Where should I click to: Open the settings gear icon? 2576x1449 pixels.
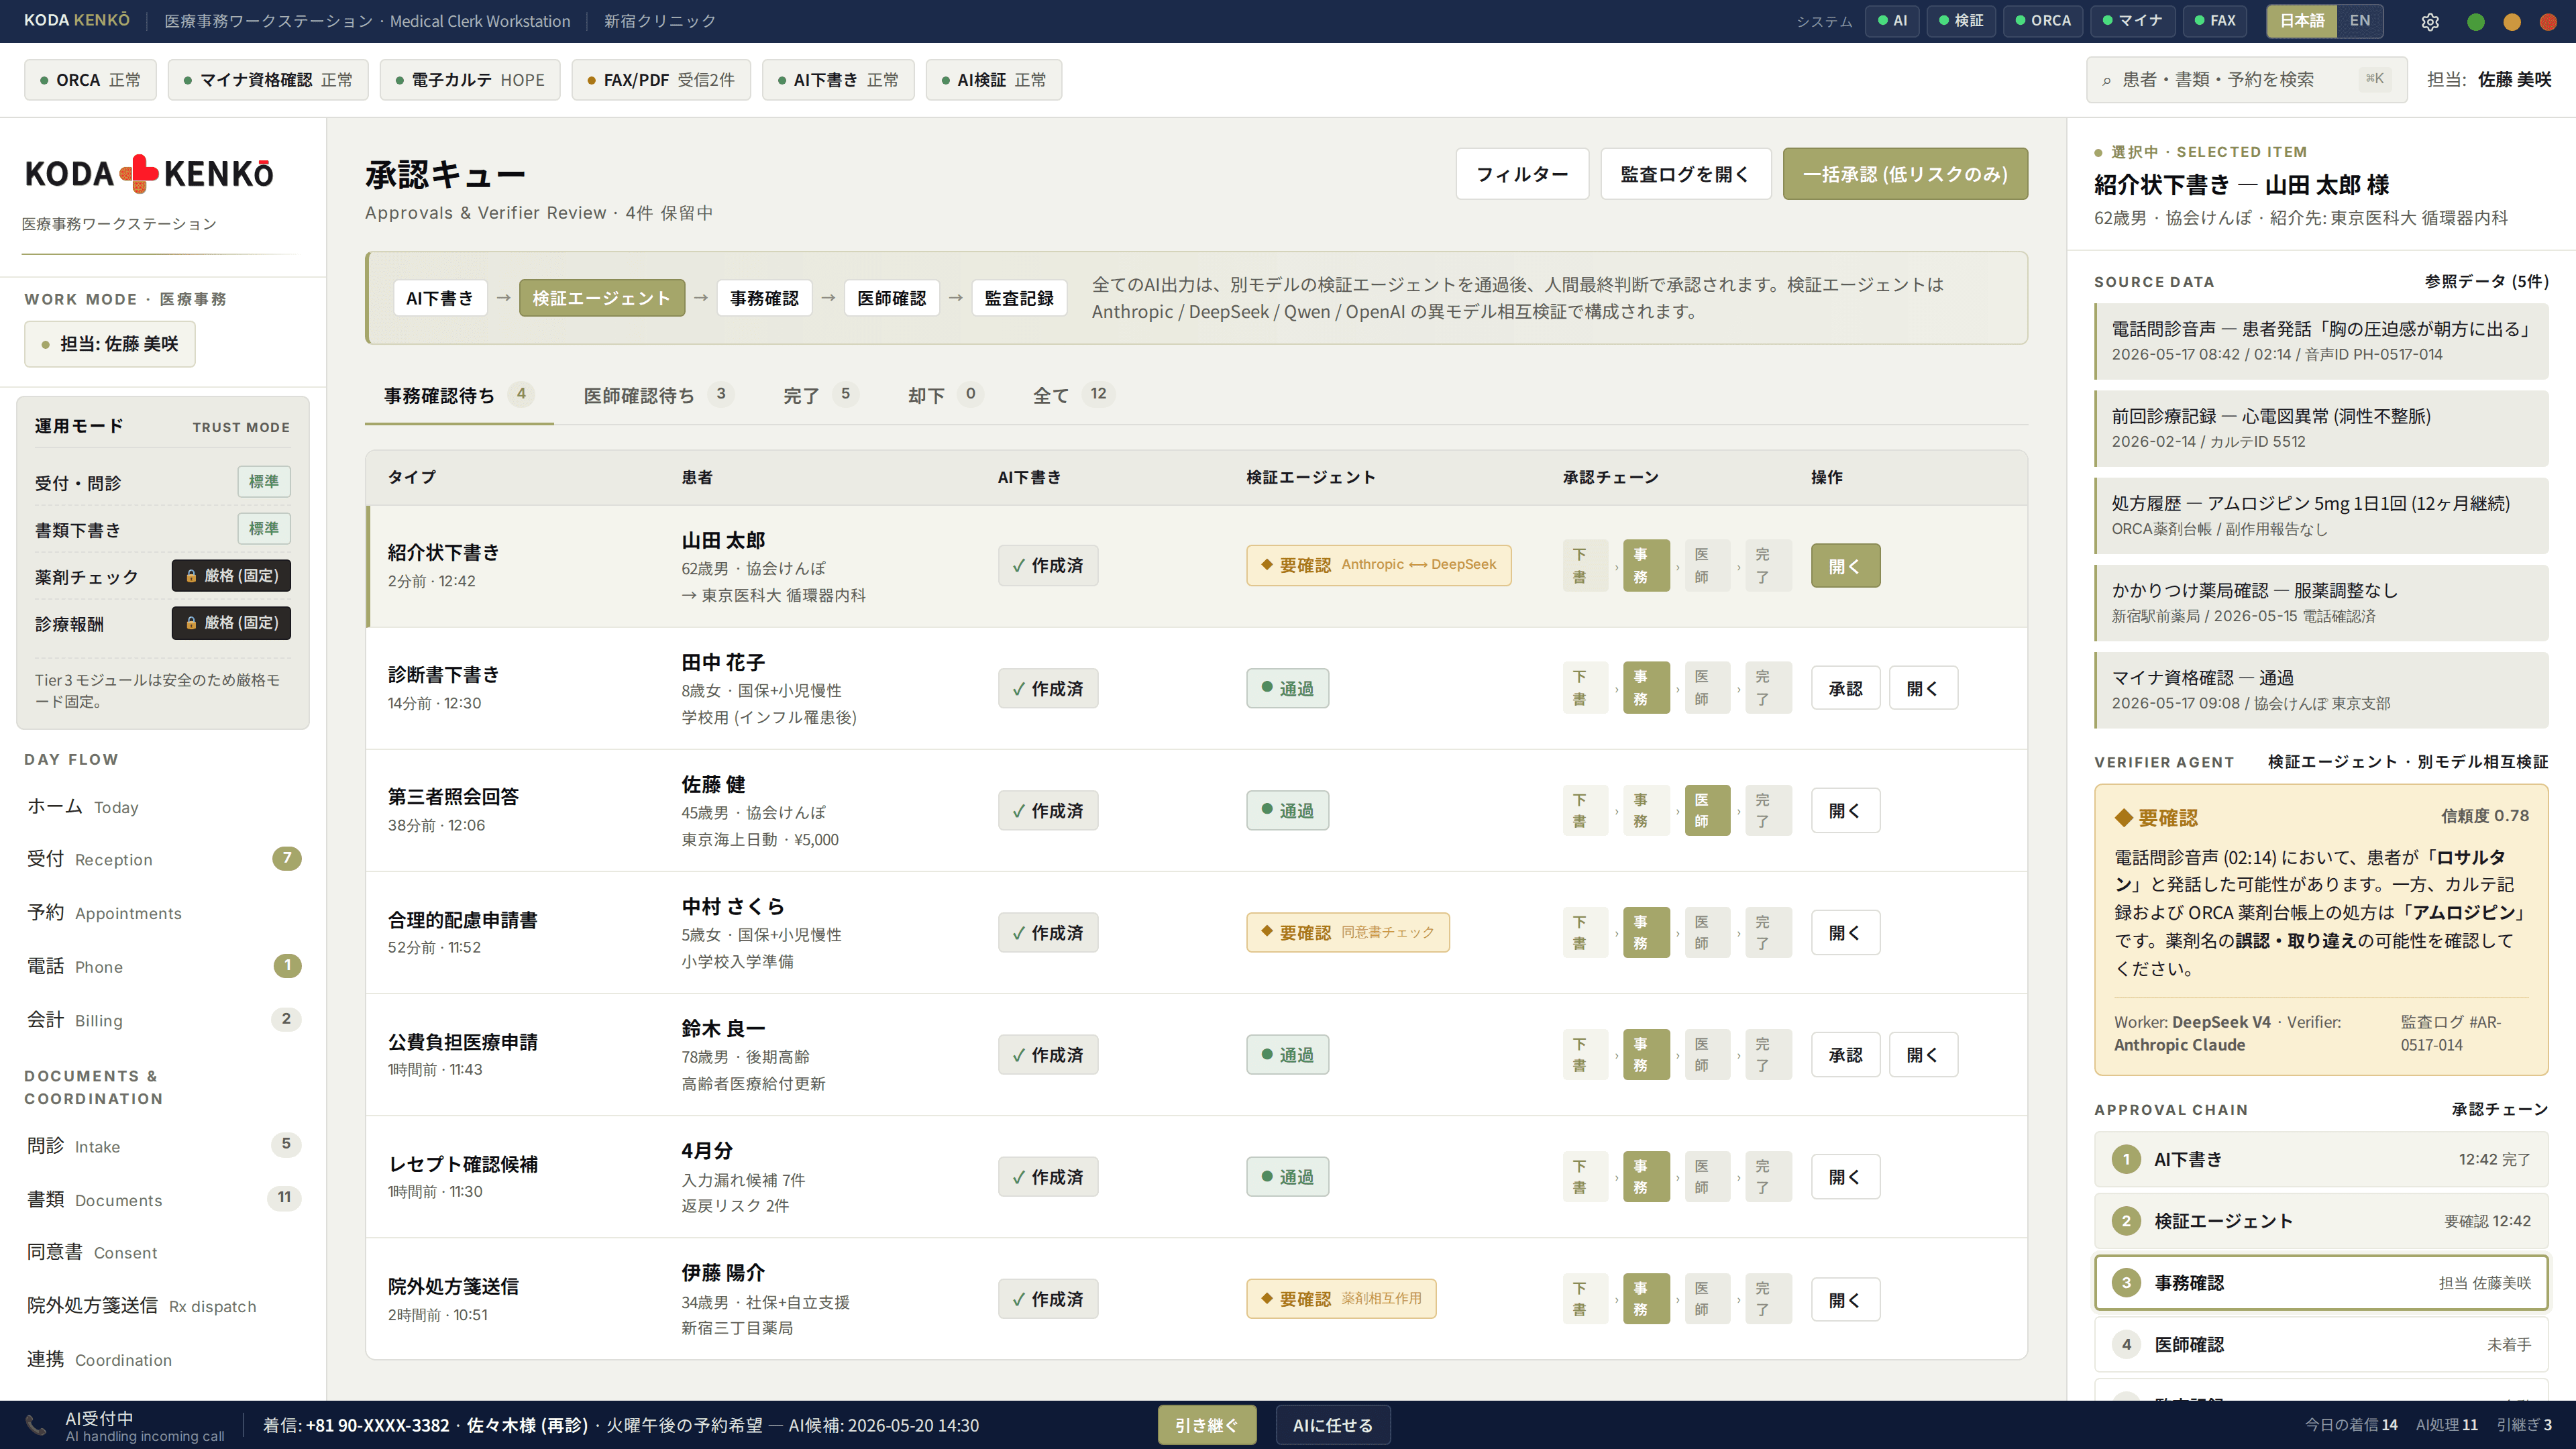2430,21
